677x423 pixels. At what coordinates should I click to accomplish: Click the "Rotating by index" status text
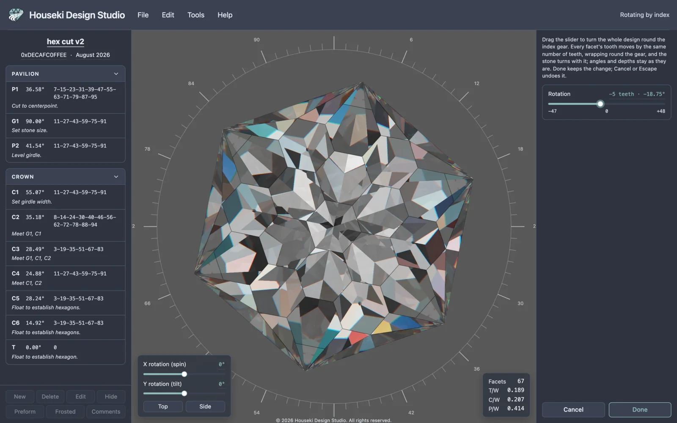[644, 15]
